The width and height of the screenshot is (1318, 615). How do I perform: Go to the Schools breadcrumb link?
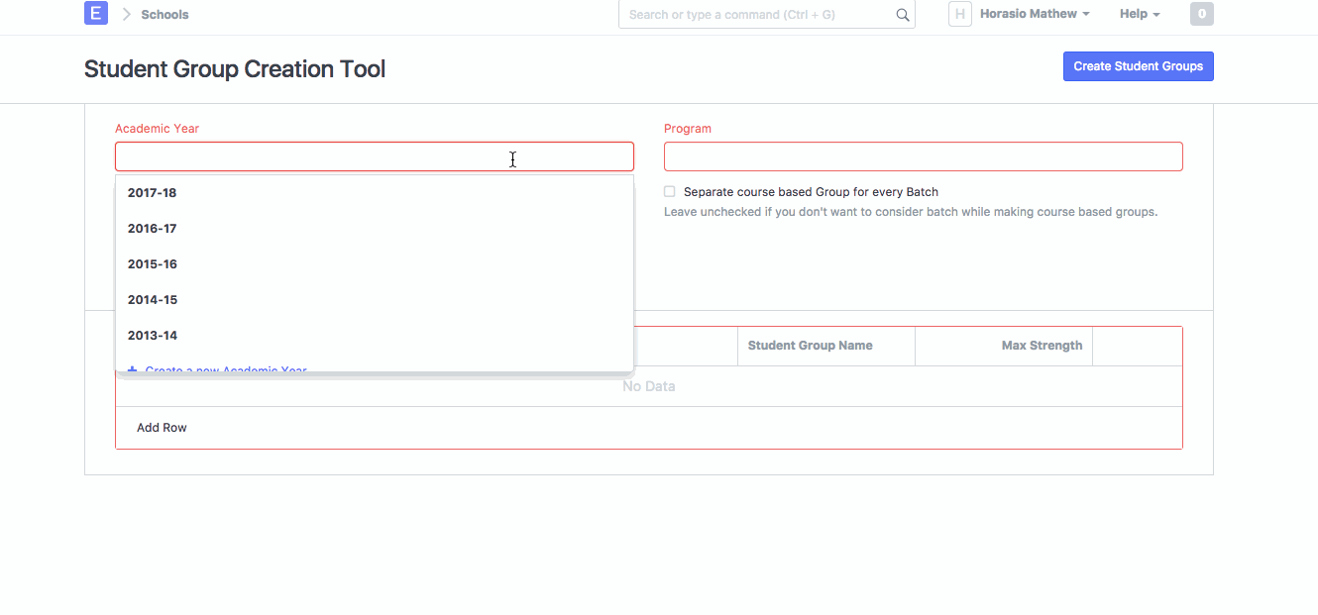pos(165,15)
